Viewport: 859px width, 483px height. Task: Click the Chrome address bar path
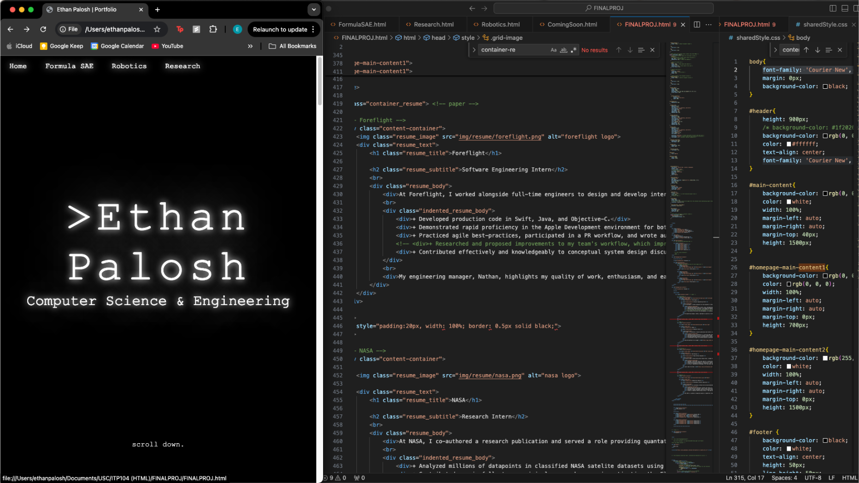click(115, 29)
